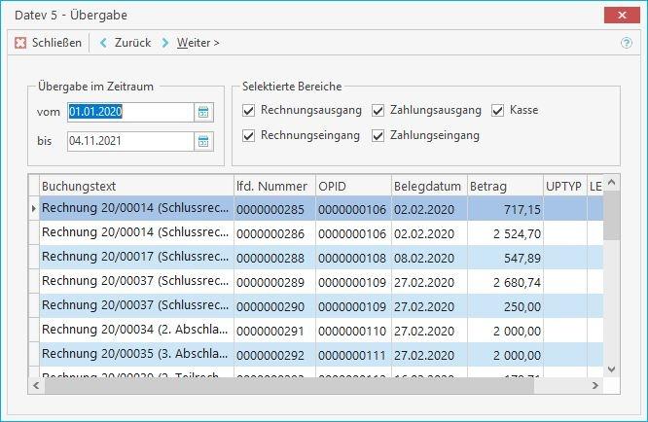Click the vom date field 01.01.2020
648x422 pixels.
(130, 112)
